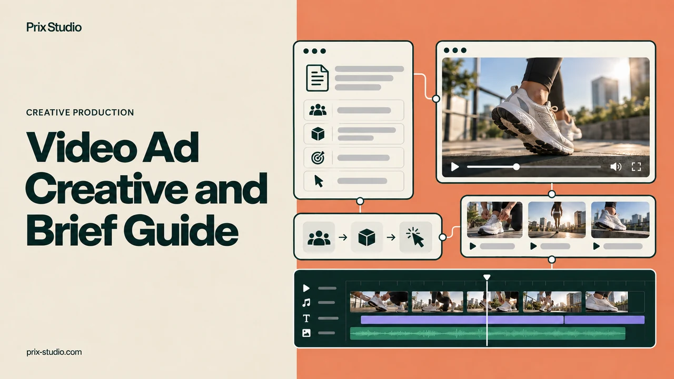The height and width of the screenshot is (379, 674).
Task: Click the 'Video Ad Creative and Brief Guide' headline
Action: point(147,189)
